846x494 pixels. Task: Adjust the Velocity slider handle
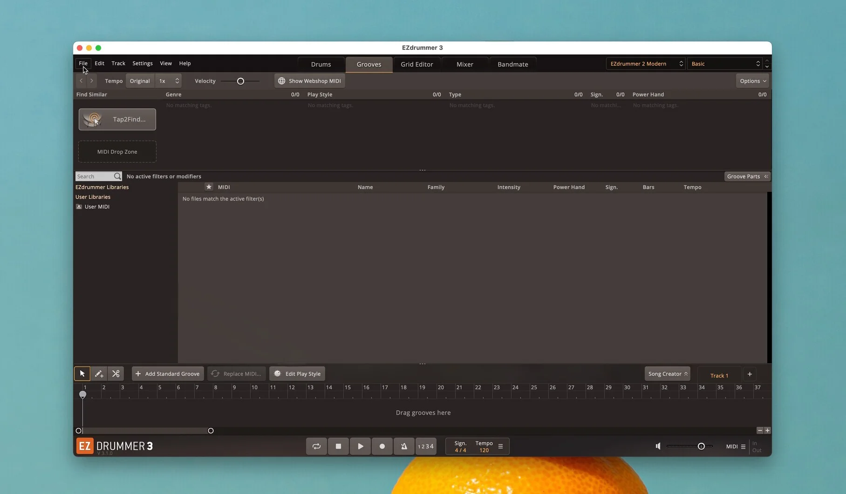(x=240, y=81)
